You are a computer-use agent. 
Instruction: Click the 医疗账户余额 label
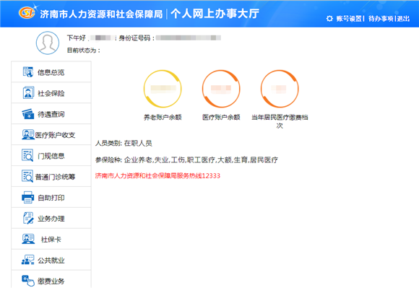click(221, 117)
